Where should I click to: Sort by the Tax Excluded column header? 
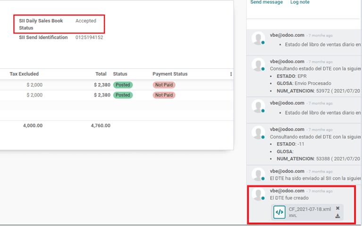click(x=24, y=74)
